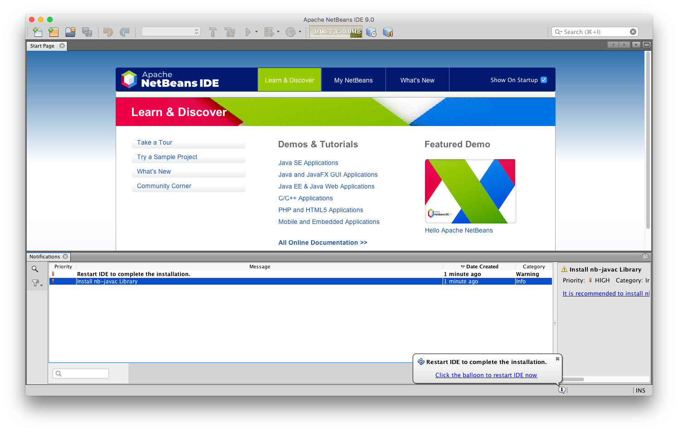Create a new file with the New File icon
This screenshot has height=432, width=678.
(38, 32)
